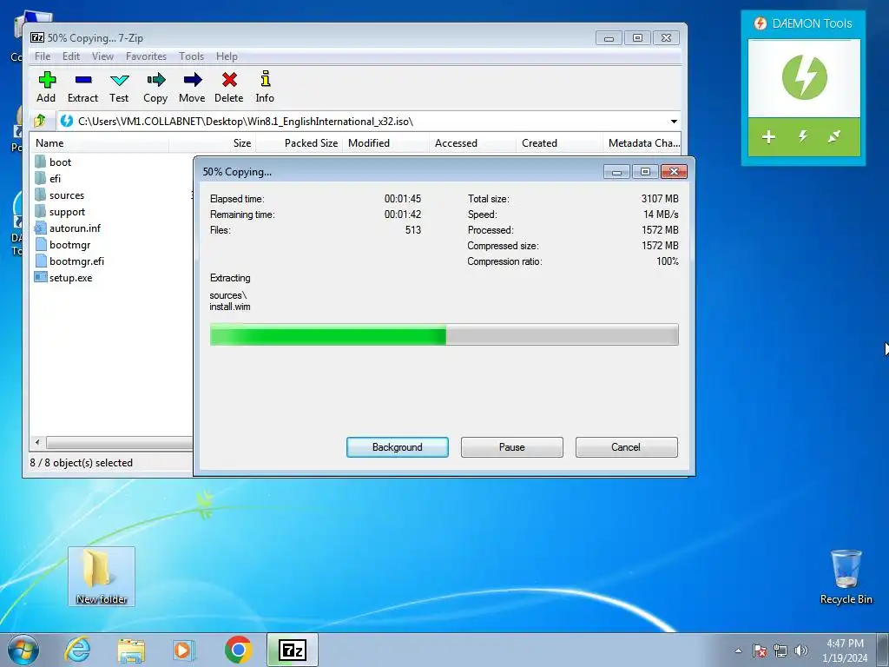
Task: Click the network tray icon
Action: [x=780, y=650]
